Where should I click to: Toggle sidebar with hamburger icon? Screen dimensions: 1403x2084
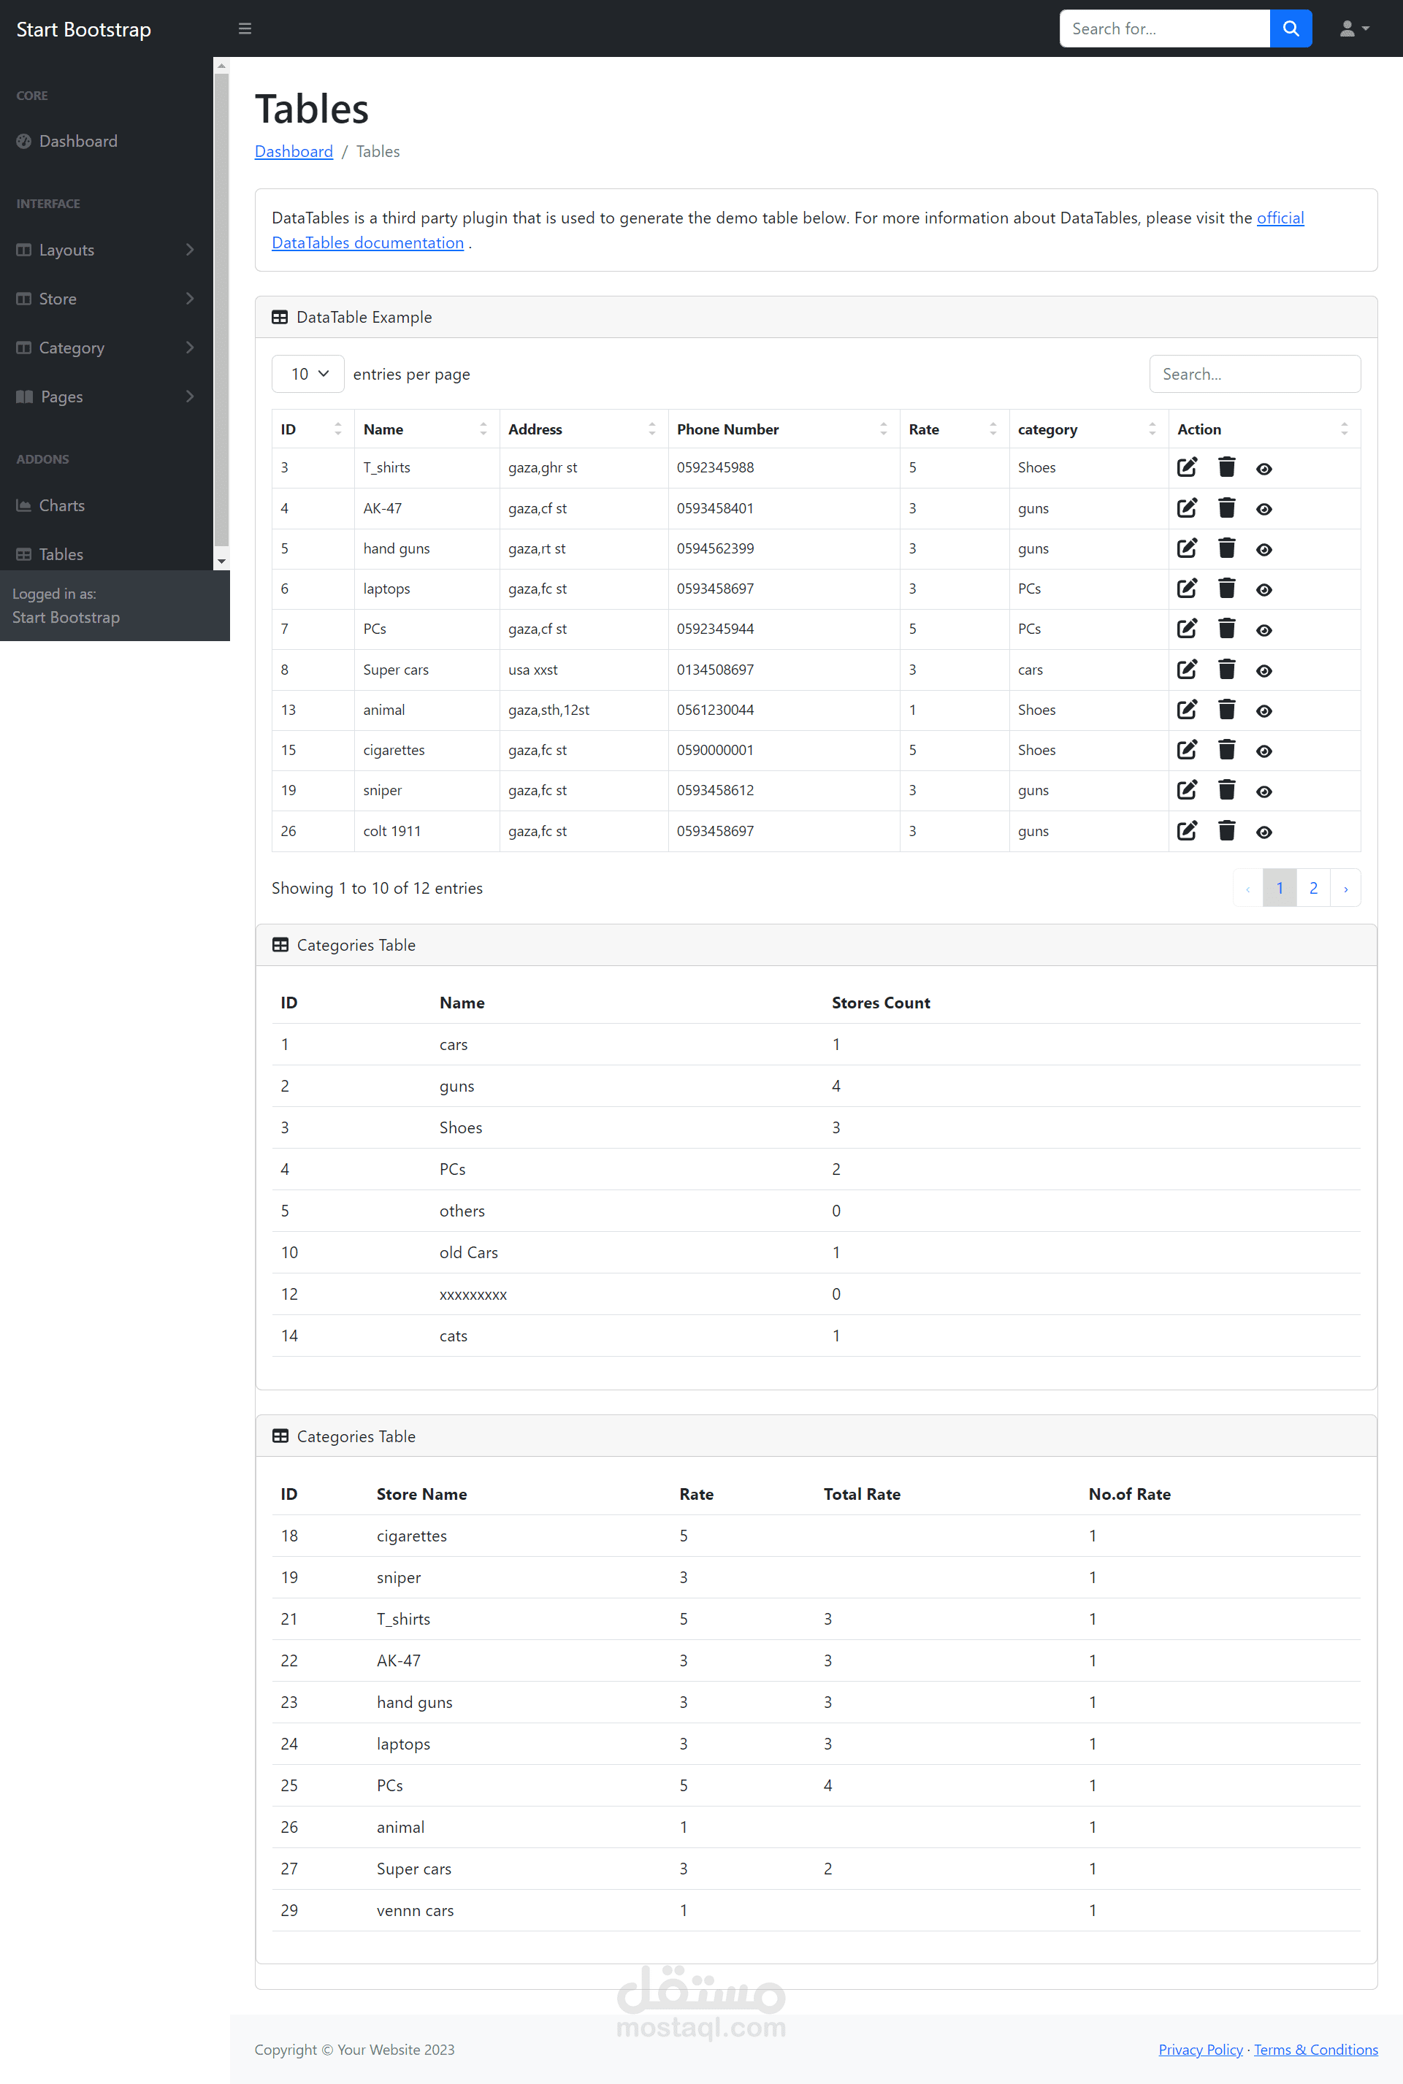click(244, 28)
